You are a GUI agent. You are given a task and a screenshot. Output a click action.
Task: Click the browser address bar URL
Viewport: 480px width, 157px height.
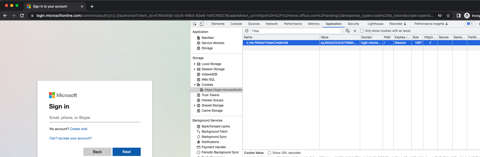pos(235,16)
